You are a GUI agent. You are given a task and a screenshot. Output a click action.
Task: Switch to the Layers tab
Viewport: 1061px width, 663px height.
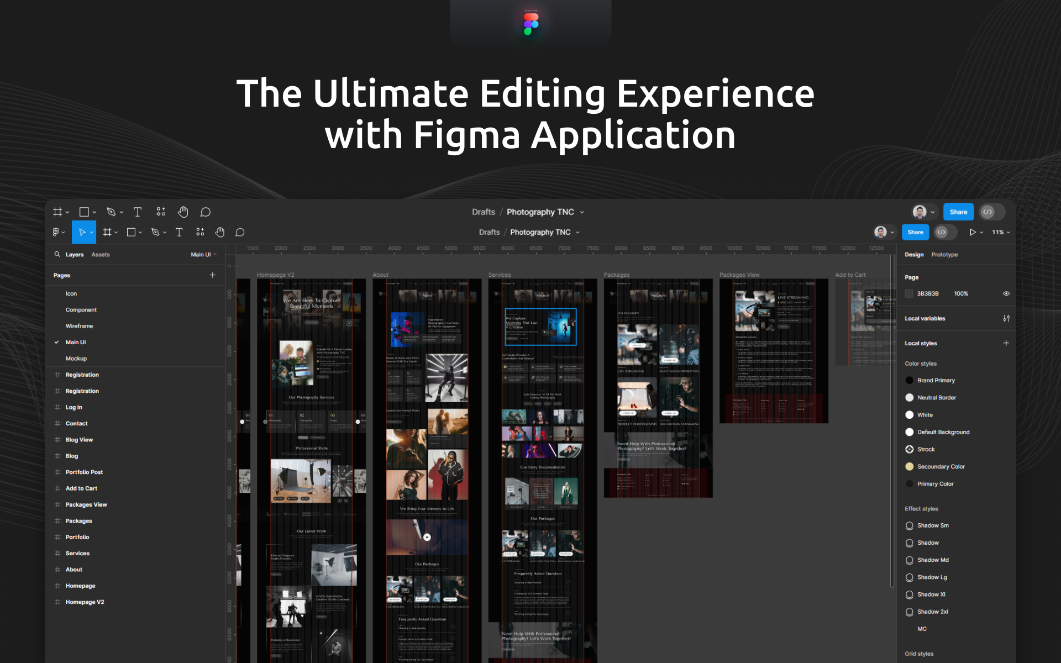tap(75, 255)
